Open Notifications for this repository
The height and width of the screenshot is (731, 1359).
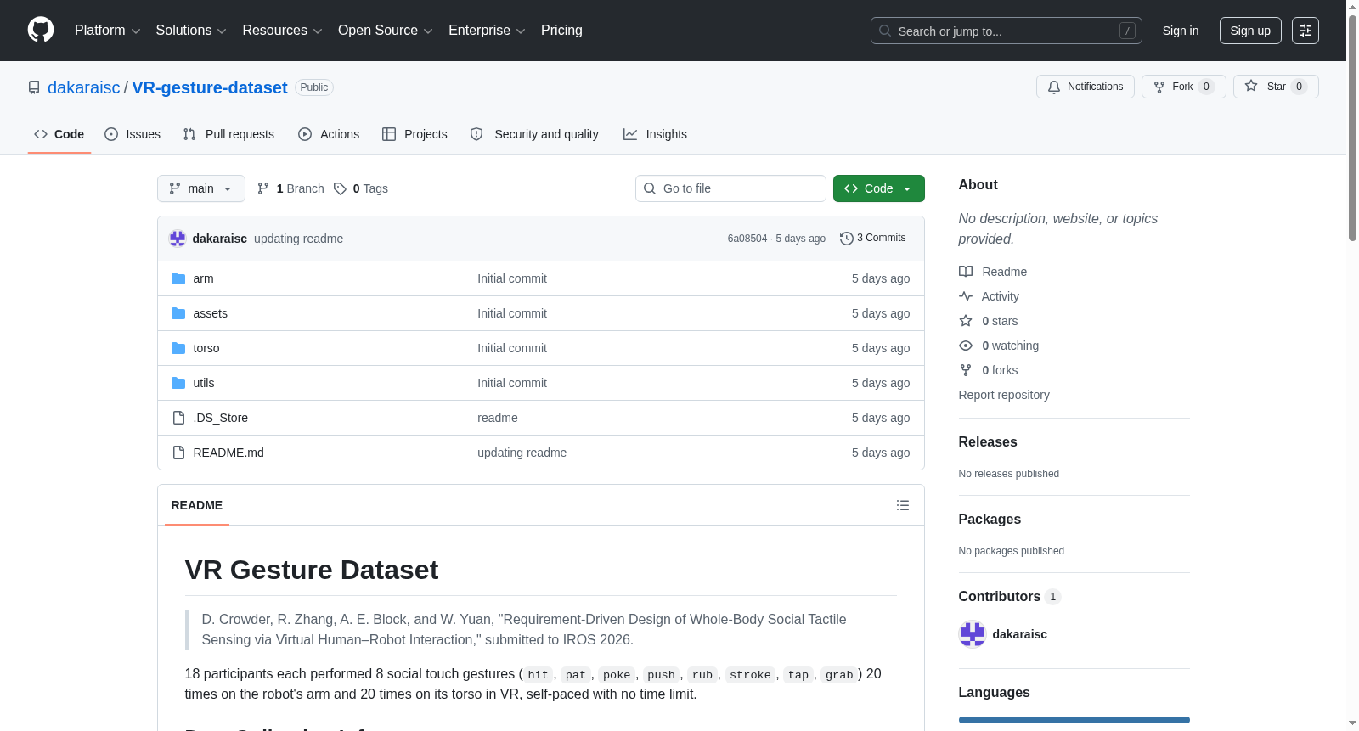[1086, 87]
